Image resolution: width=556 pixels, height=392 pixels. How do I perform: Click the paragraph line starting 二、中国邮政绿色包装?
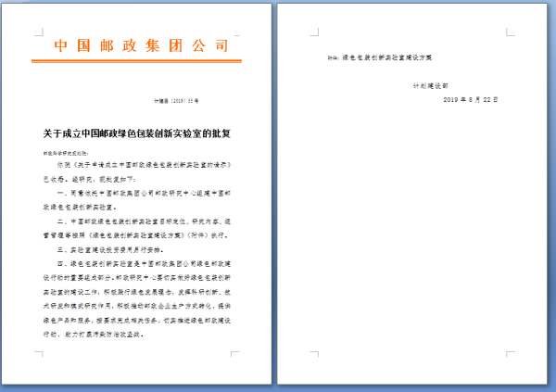(x=144, y=221)
